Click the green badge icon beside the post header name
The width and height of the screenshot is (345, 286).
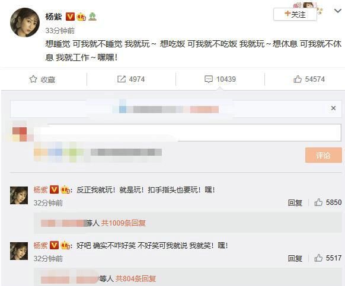tap(92, 17)
